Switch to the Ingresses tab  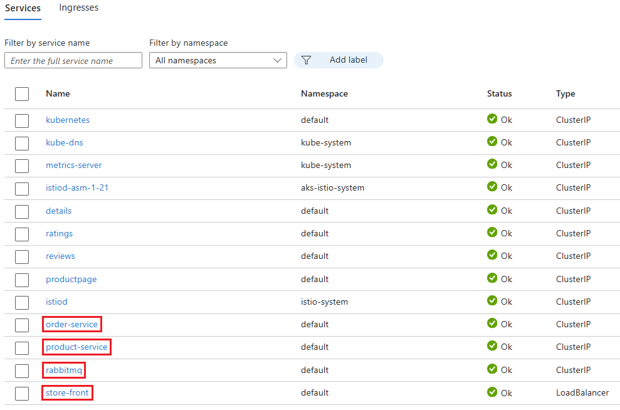coord(79,8)
